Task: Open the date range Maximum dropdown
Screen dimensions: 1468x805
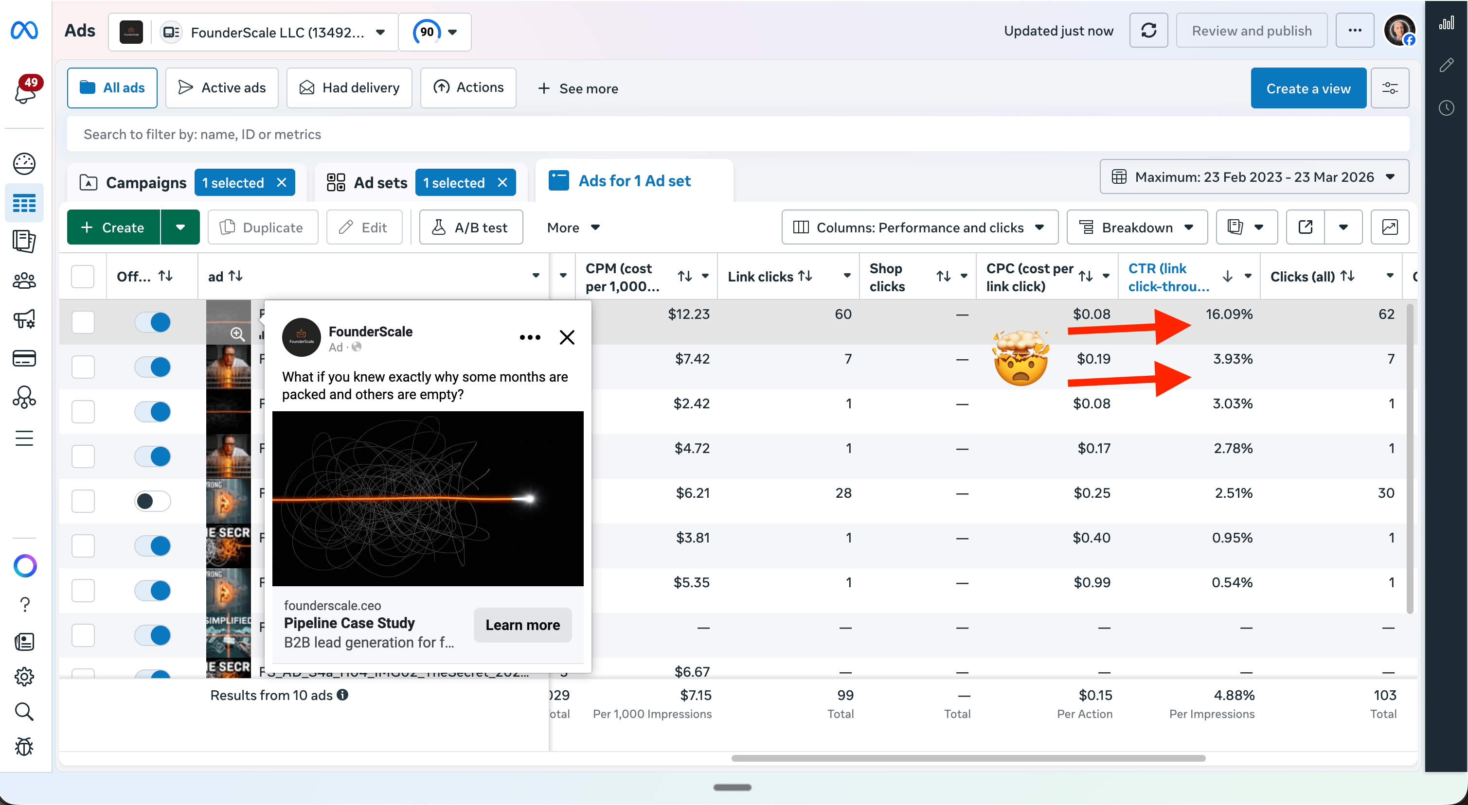Action: point(1253,177)
